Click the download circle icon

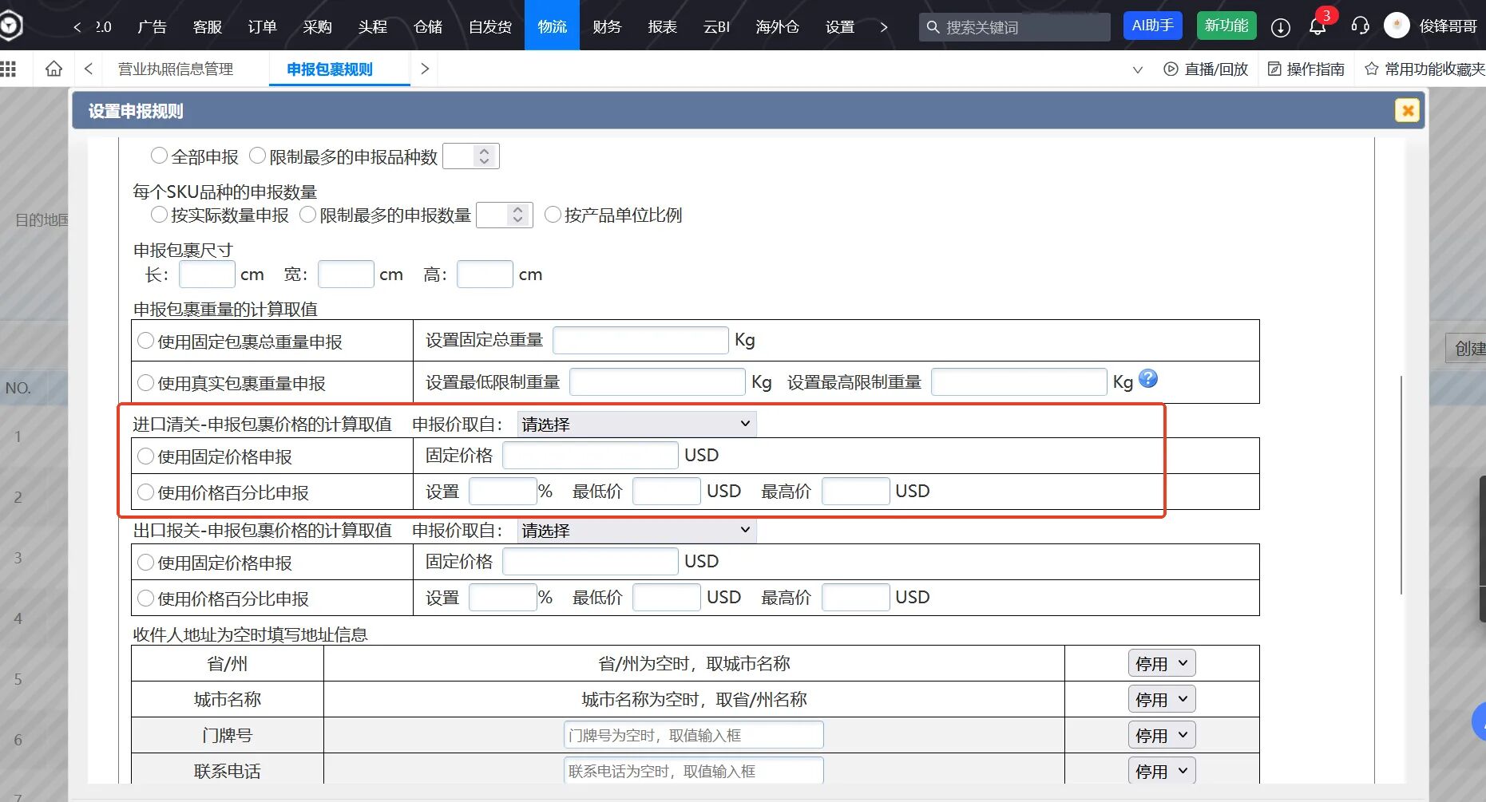pos(1280,27)
